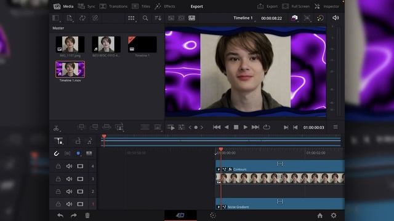Click the ripple overwrite icon

[x=107, y=127]
